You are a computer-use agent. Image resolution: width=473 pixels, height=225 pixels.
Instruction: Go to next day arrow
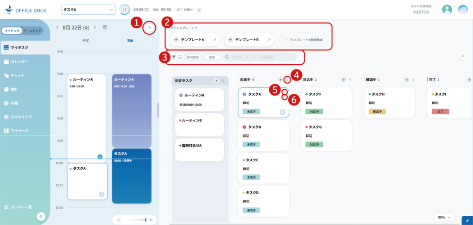95,28
